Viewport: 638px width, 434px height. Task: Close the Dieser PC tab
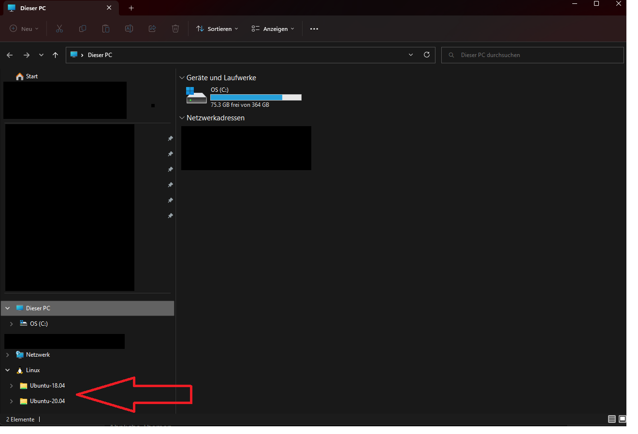[x=109, y=8]
